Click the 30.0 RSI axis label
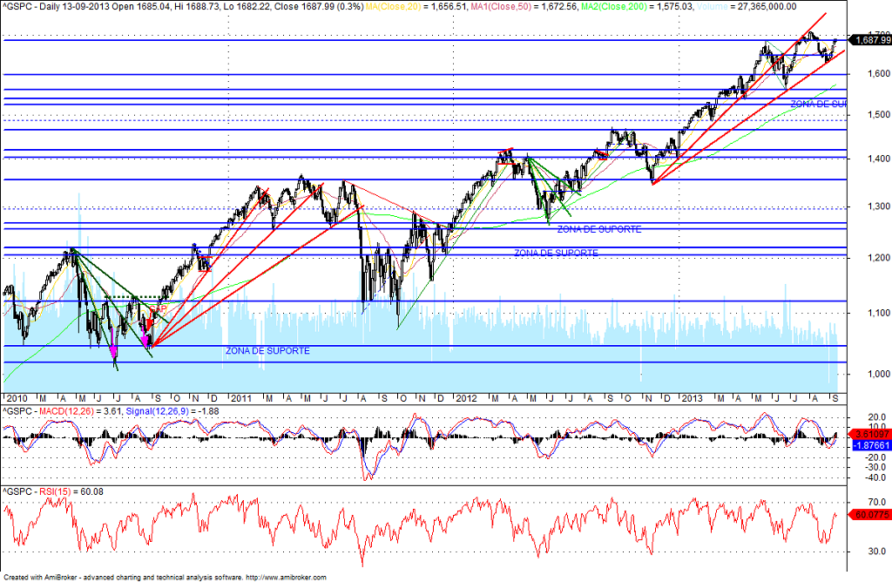Viewport: 892px width, 582px height. [877, 551]
